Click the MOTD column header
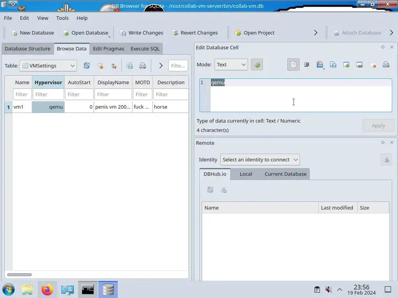Image resolution: width=398 pixels, height=298 pixels. [142, 82]
